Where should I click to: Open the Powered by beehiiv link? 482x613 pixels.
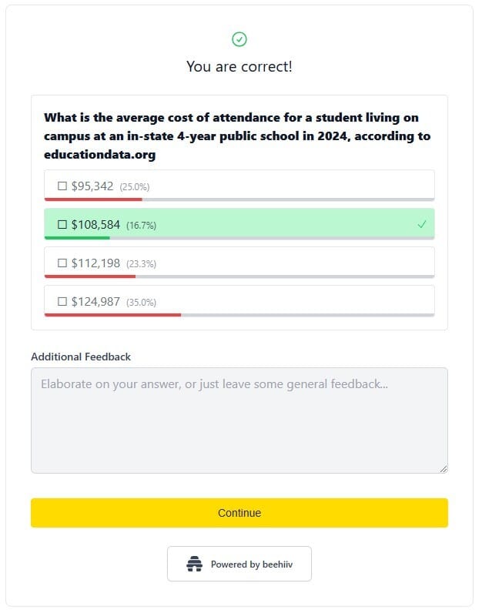point(239,564)
